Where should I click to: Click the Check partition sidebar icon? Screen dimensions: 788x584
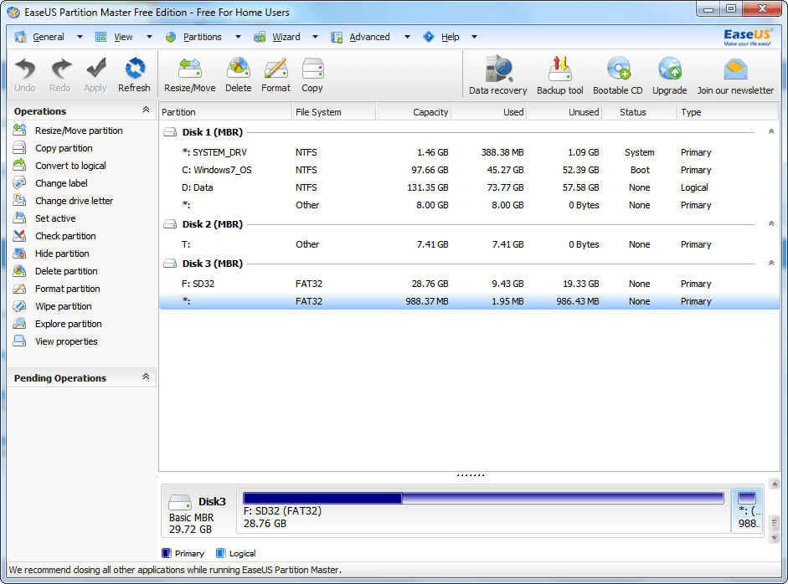[19, 235]
